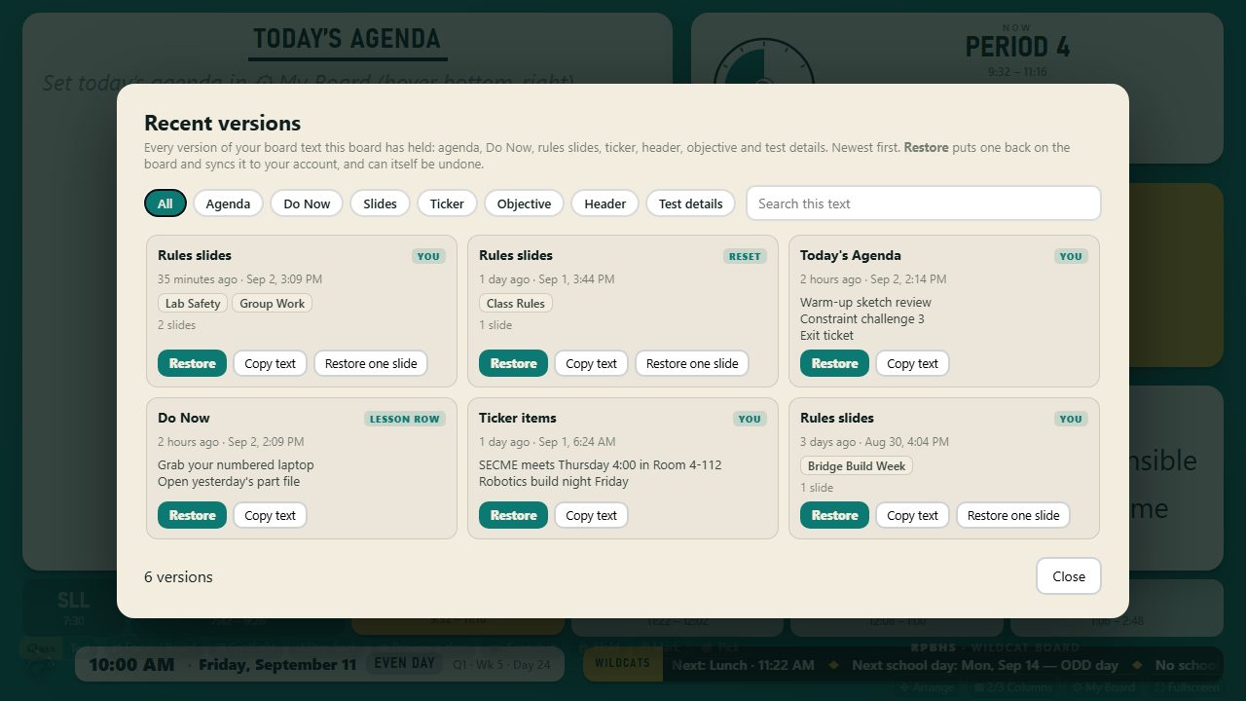Click My Board in the background board toolbar
The image size is (1246, 701).
1102,687
